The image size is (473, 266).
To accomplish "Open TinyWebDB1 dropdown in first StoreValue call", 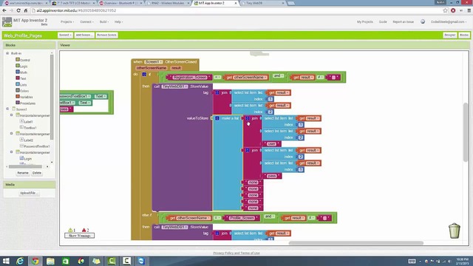I will [x=174, y=86].
